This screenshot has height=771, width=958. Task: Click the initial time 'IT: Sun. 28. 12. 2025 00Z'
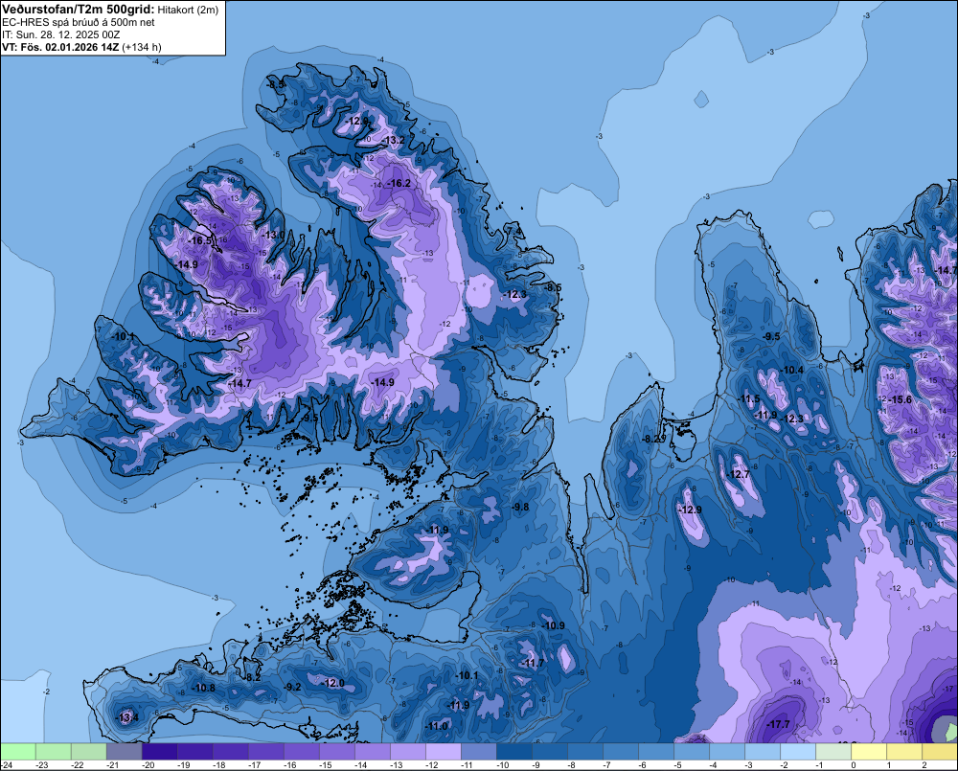point(61,34)
